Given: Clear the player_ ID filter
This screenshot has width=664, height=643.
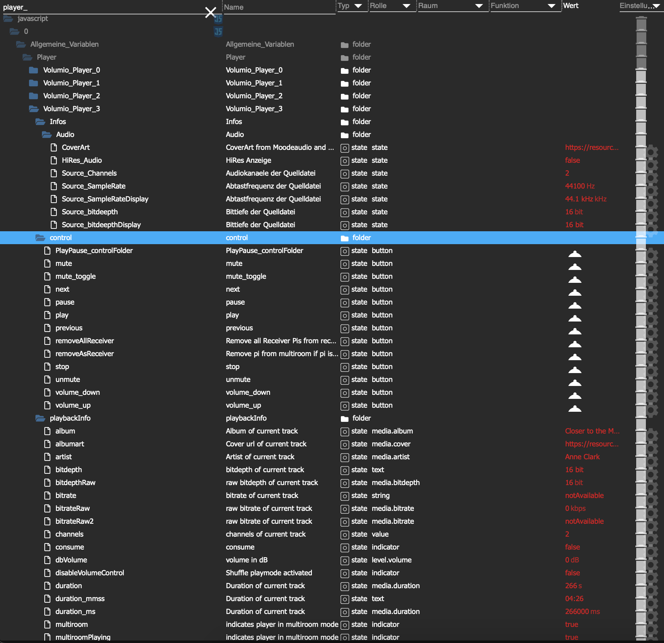Looking at the screenshot, I should pyautogui.click(x=210, y=12).
